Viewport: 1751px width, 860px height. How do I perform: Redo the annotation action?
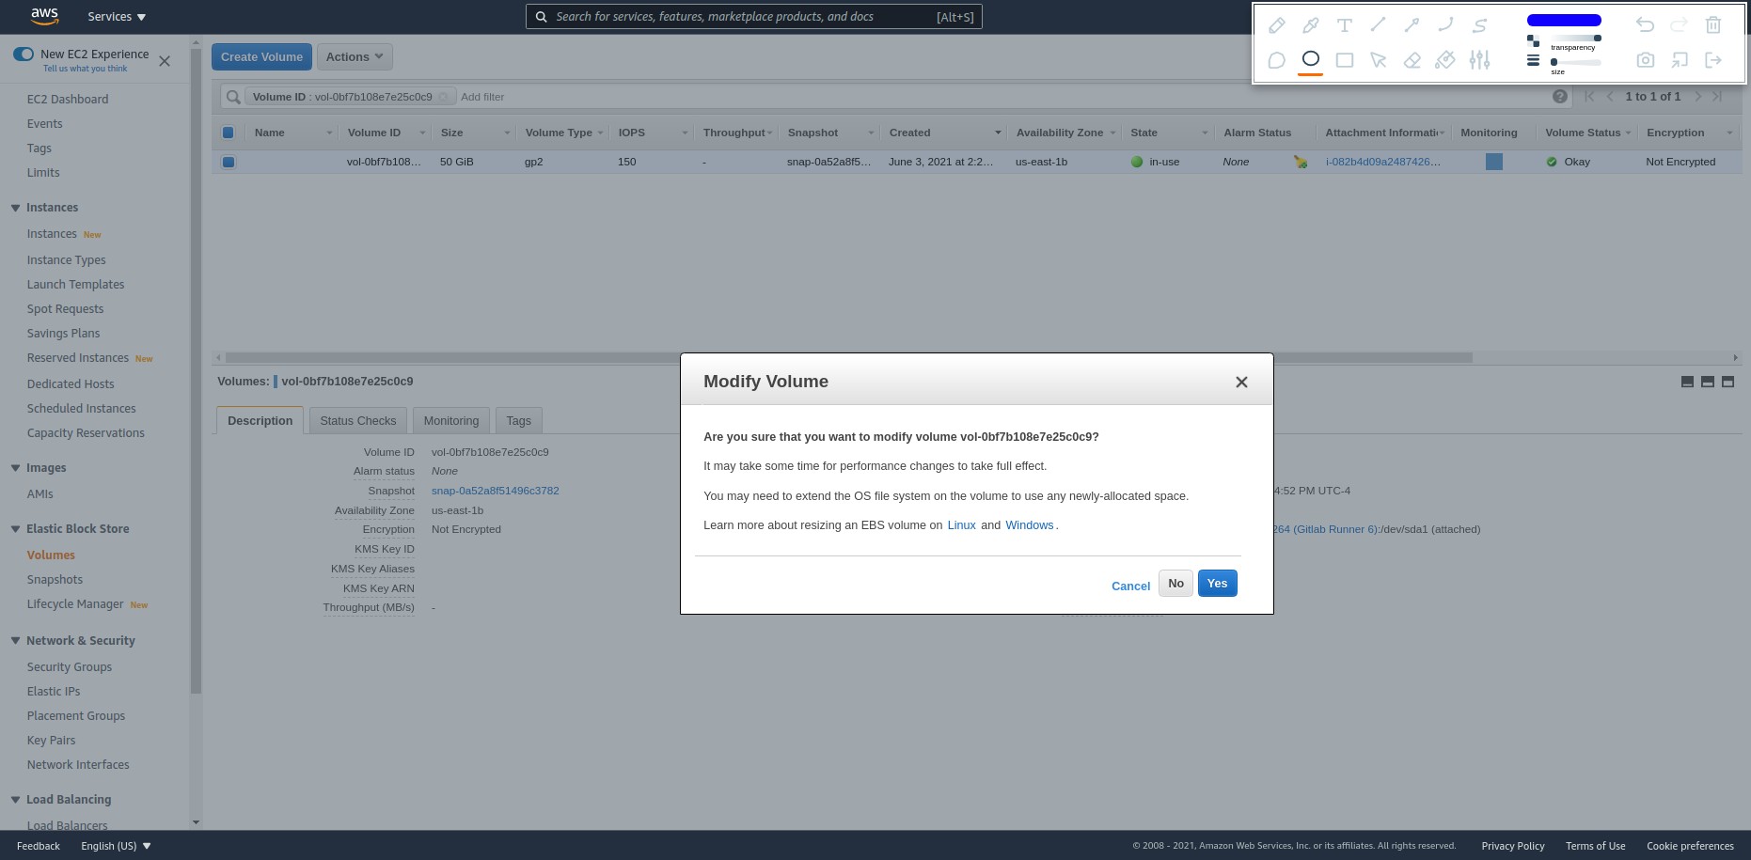click(x=1679, y=25)
